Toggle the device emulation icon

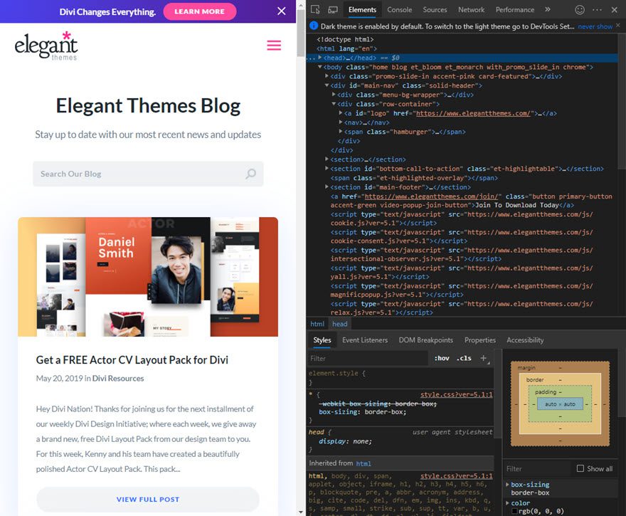pyautogui.click(x=331, y=9)
